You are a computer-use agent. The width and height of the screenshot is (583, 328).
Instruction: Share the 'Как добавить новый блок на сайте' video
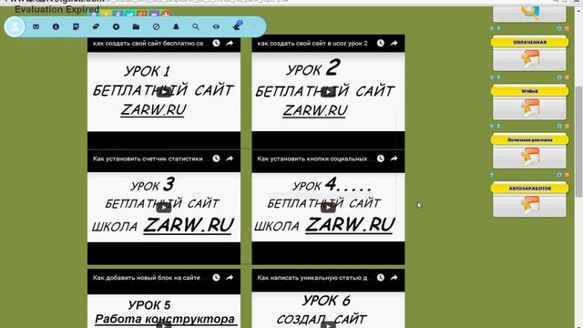coord(230,277)
